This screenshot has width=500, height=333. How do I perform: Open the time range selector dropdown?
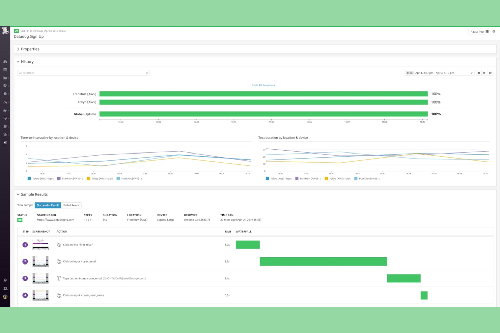(x=439, y=73)
